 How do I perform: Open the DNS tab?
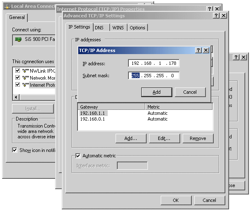point(101,28)
